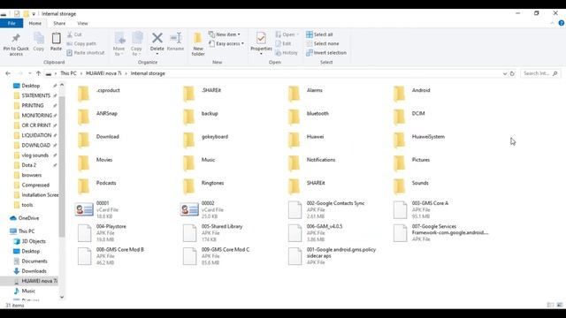Select the 003-GMS Core A file
This screenshot has width=566, height=318.
point(421,209)
